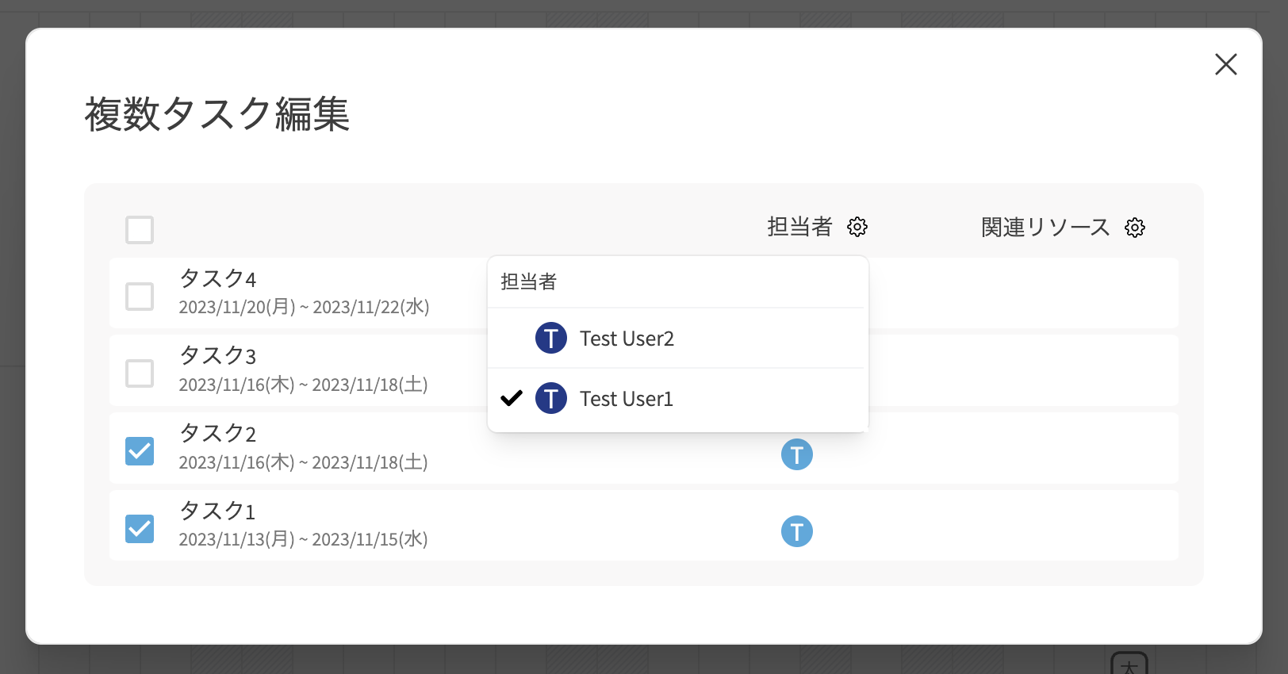Click the Test User2 avatar in dropdown
Screen dimensions: 1288x674
click(x=550, y=338)
